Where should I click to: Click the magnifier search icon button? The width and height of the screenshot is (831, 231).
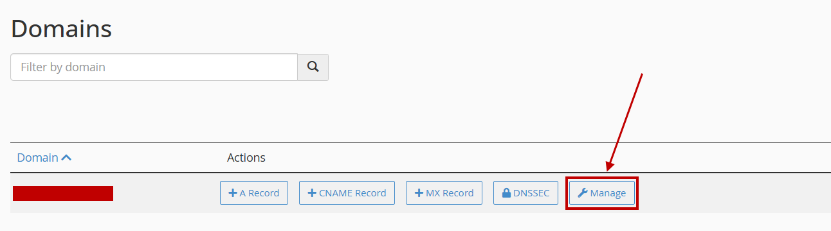[313, 67]
